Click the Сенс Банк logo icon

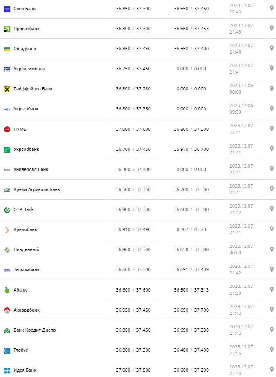7,9
